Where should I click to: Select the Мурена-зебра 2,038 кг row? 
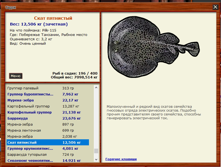click(x=48, y=137)
